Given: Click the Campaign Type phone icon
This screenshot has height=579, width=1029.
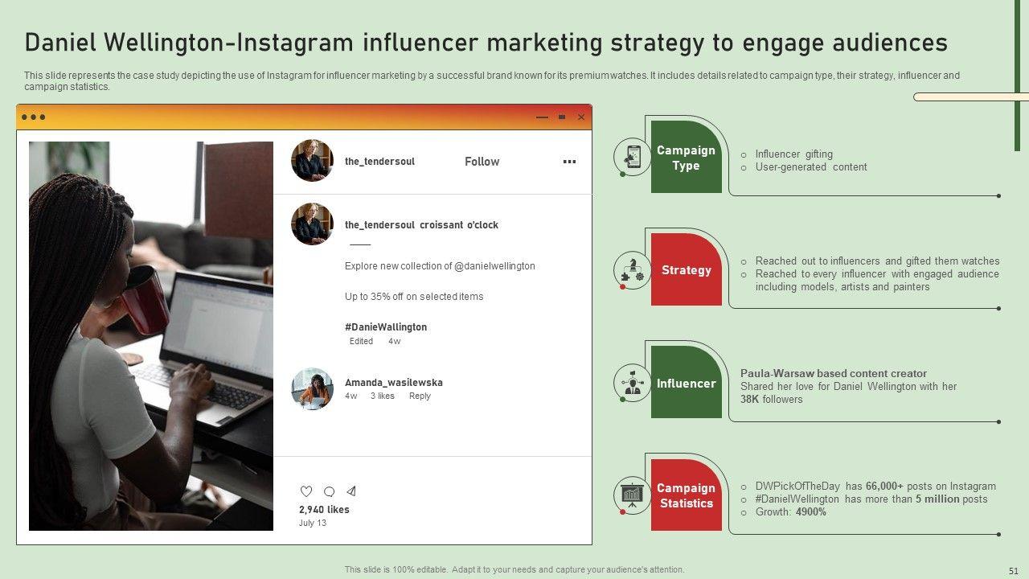Looking at the screenshot, I should point(633,157).
